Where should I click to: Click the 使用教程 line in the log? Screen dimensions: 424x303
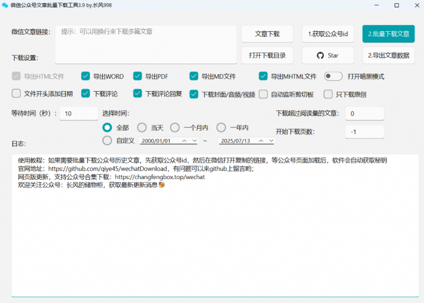[202, 161]
